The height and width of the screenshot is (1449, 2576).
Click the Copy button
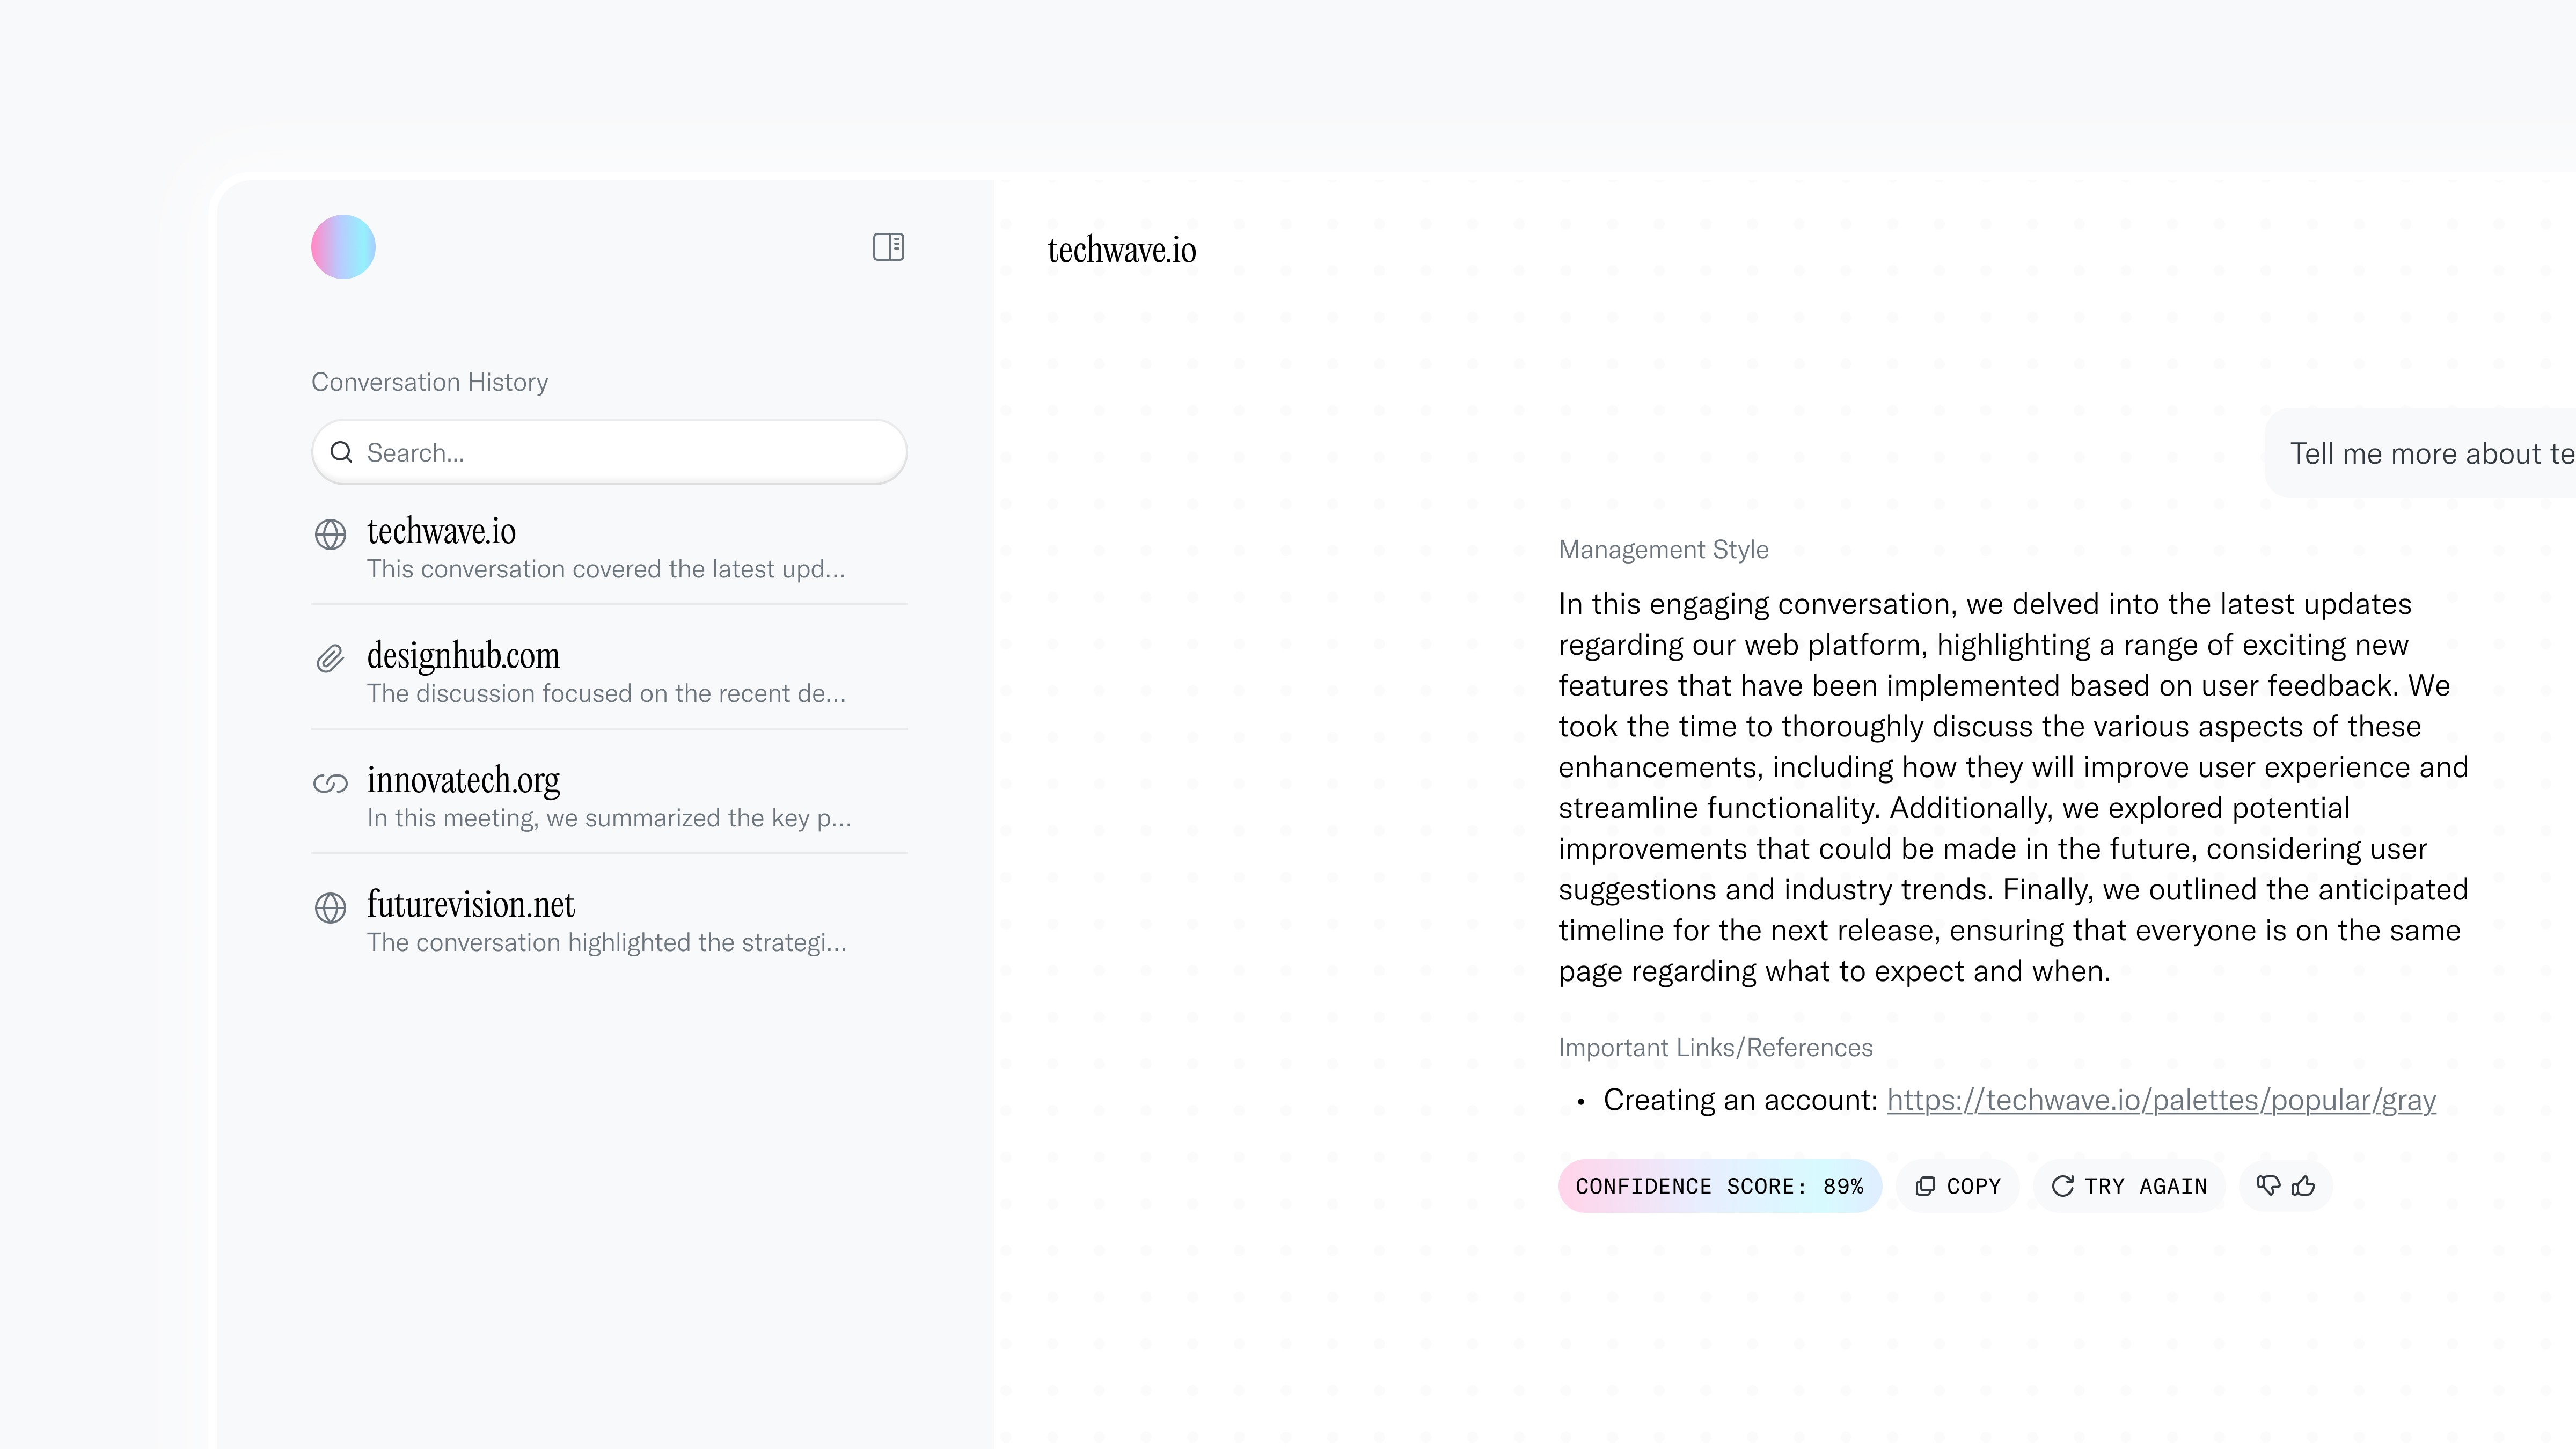pos(1957,1186)
